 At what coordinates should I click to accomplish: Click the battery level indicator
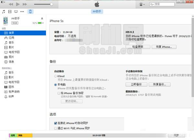coord(40,23)
